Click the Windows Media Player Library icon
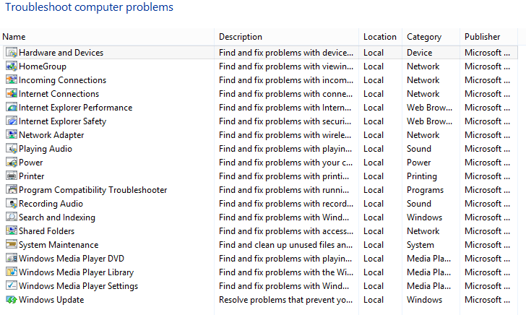 point(12,272)
